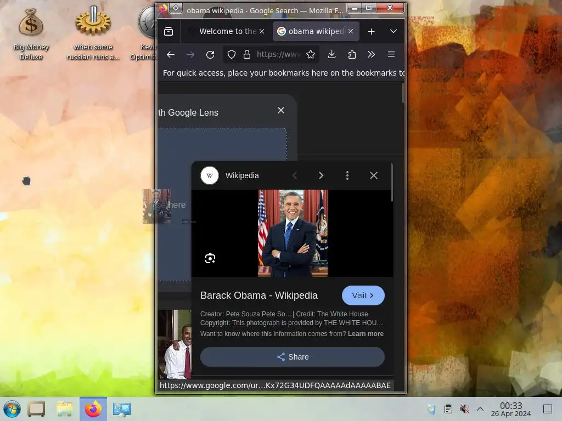Click the Firefox View icon in the tab strip
The image size is (562, 421).
pos(168,31)
